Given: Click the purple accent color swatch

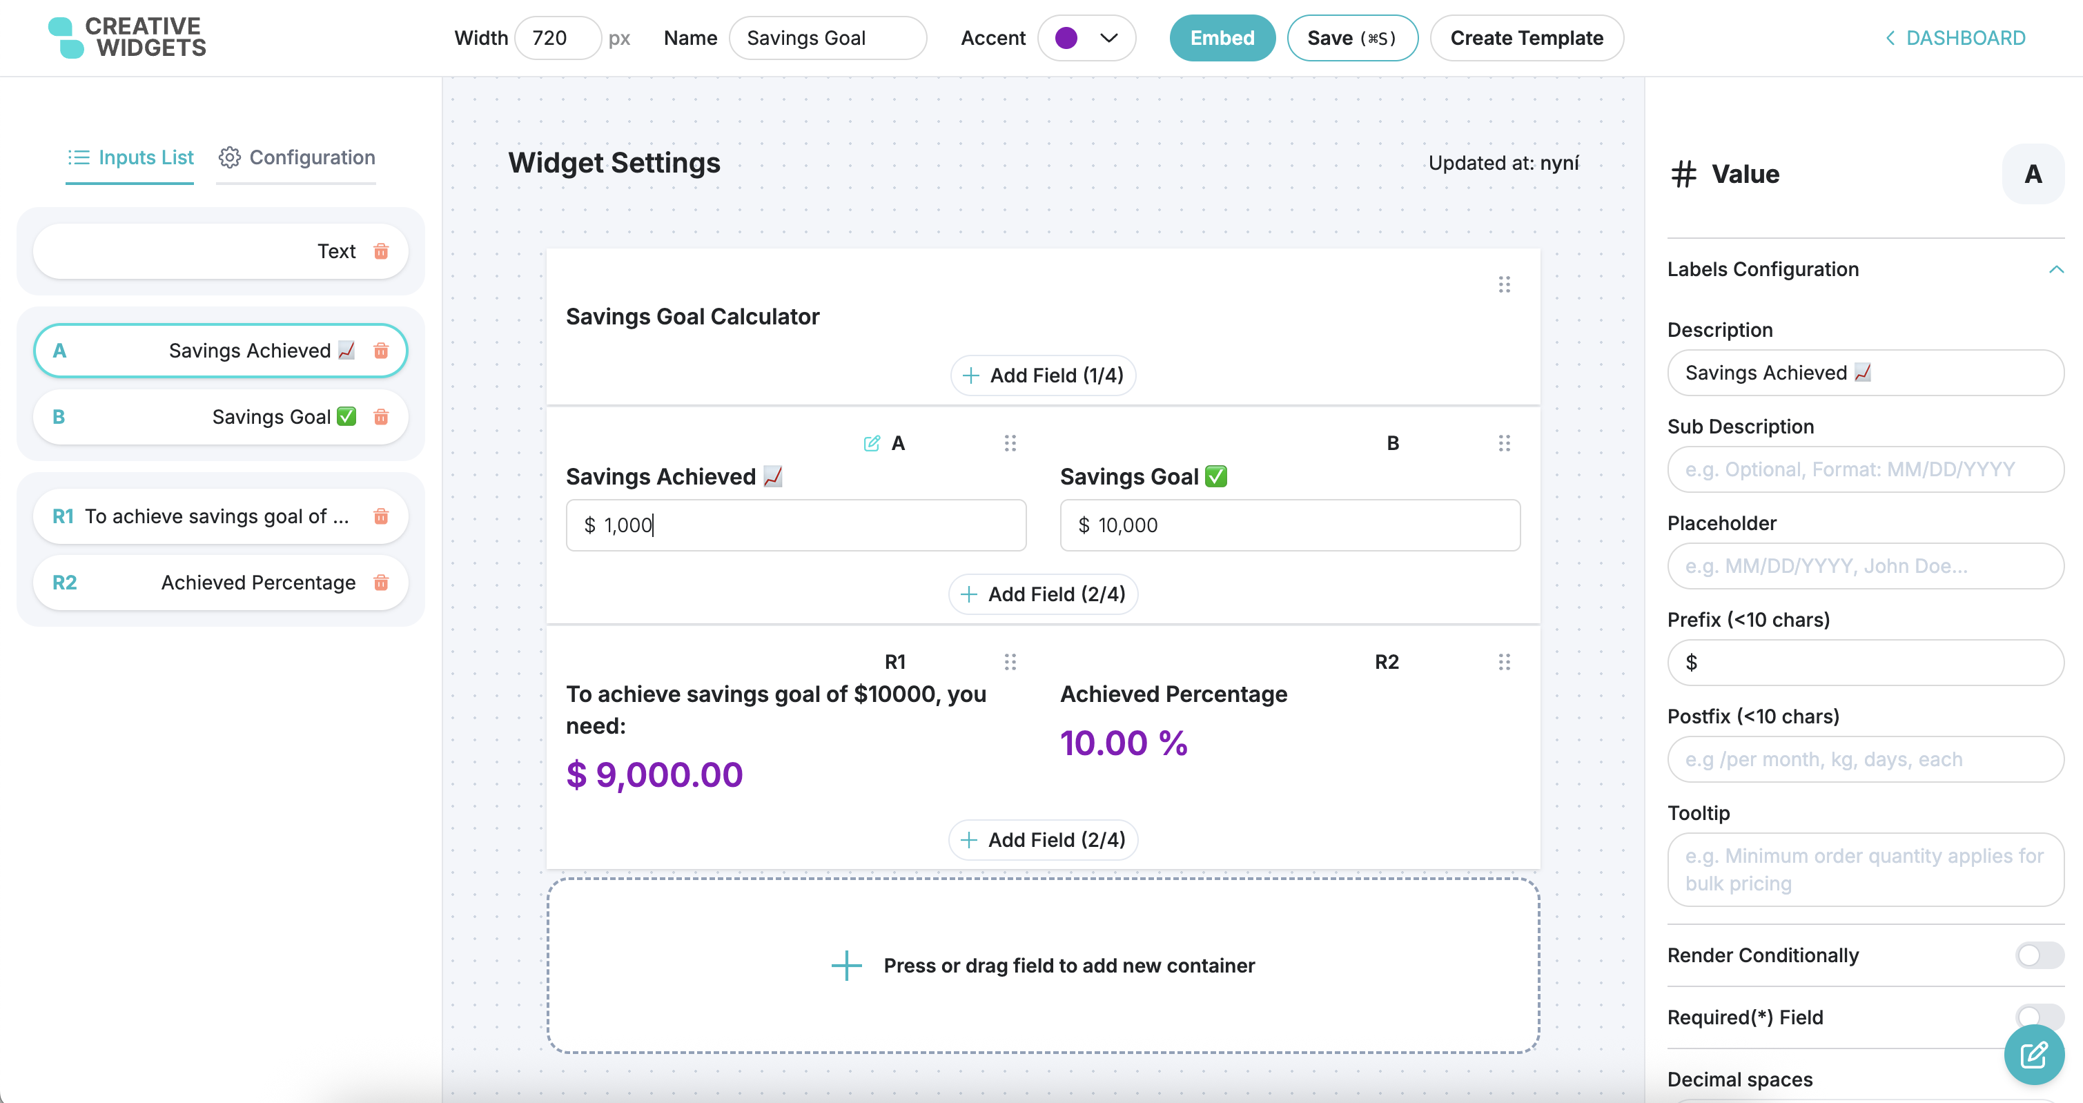Looking at the screenshot, I should tap(1066, 38).
